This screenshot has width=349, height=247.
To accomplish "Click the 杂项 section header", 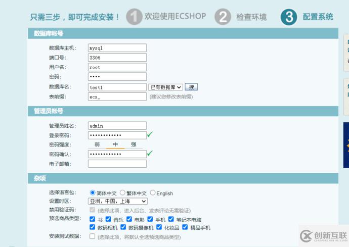I will click(x=183, y=178).
